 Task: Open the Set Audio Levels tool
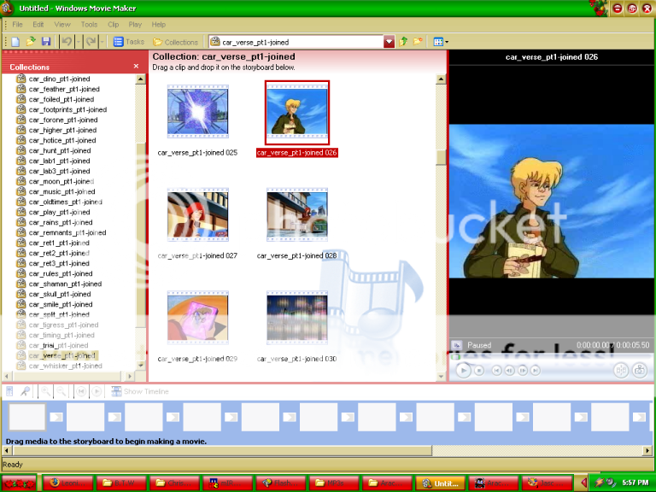(x=9, y=391)
